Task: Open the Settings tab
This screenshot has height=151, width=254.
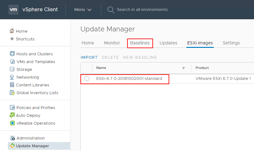Action: pyautogui.click(x=231, y=43)
